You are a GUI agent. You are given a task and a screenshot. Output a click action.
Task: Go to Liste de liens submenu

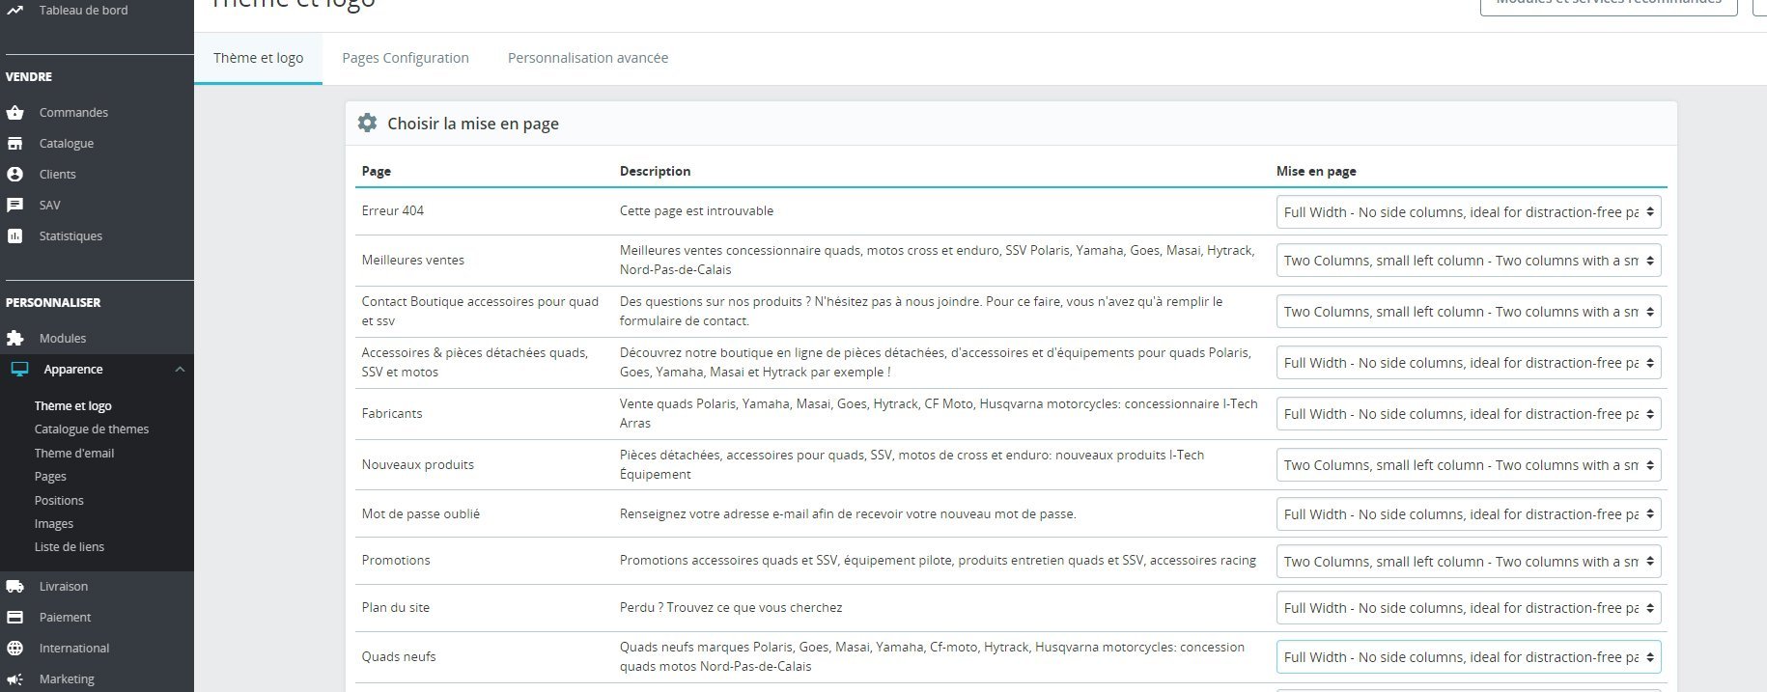[70, 547]
